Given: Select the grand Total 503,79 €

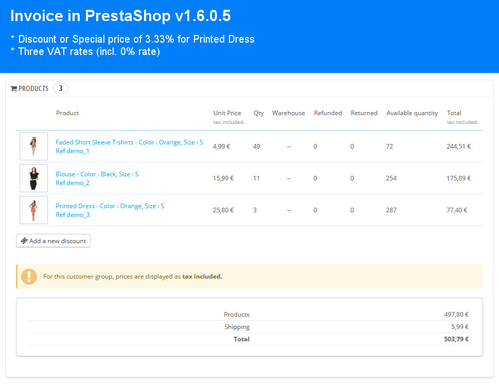Looking at the screenshot, I should point(456,339).
